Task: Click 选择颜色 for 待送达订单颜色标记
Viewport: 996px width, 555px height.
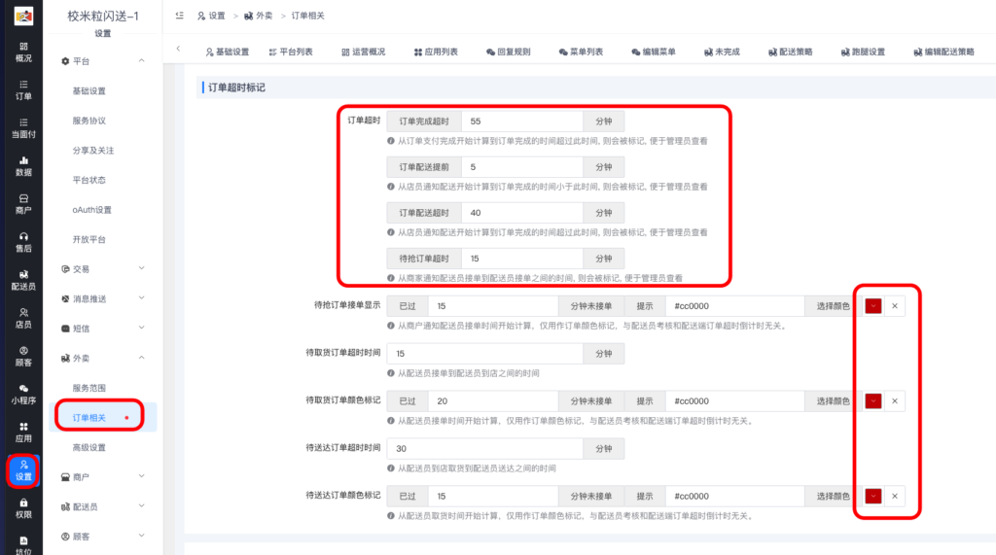Action: coord(833,497)
